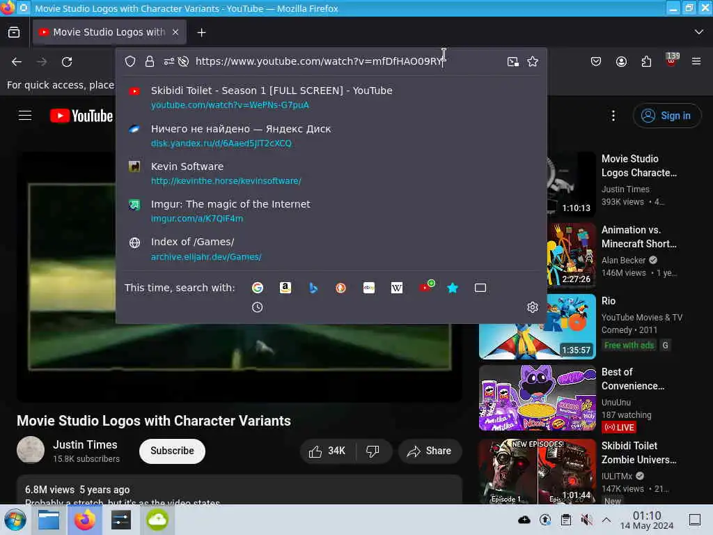The height and width of the screenshot is (535, 713).
Task: Open clipboard tray icon
Action: point(565,520)
